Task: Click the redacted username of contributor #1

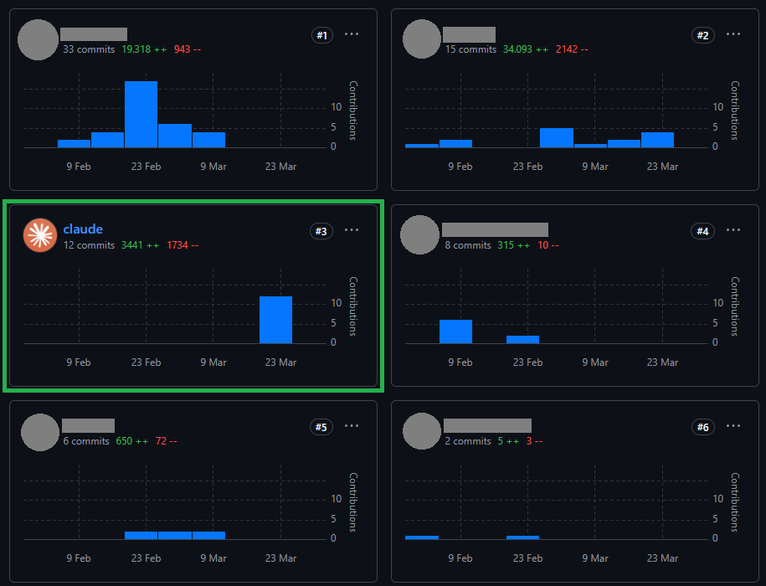Action: (x=94, y=34)
